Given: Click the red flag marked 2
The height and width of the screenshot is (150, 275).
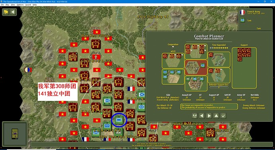Looking at the screenshot, I should tap(96, 57).
